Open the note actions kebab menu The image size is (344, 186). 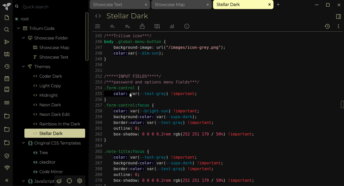click(338, 26)
